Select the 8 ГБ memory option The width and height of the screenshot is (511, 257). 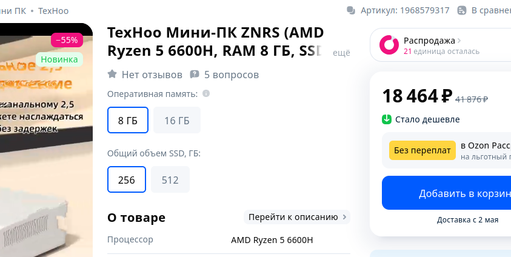coord(127,120)
